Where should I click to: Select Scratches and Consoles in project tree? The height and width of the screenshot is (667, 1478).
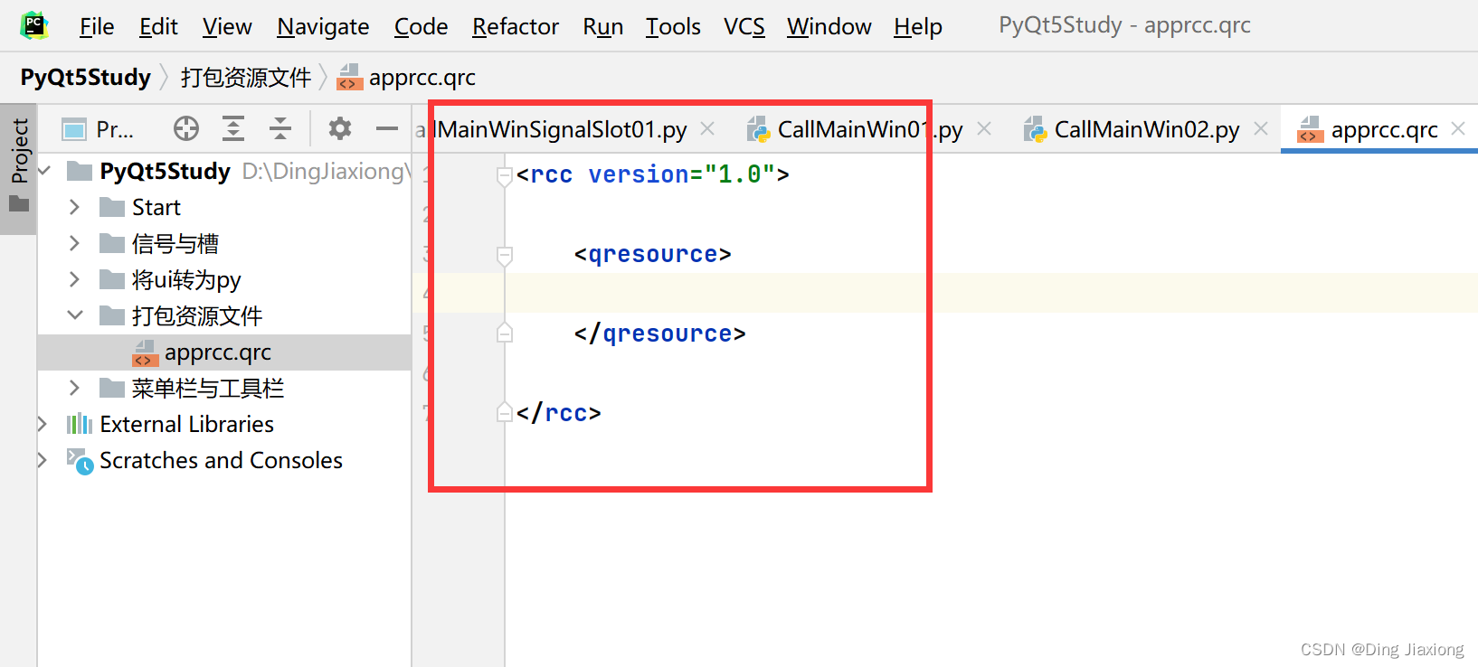pos(221,461)
